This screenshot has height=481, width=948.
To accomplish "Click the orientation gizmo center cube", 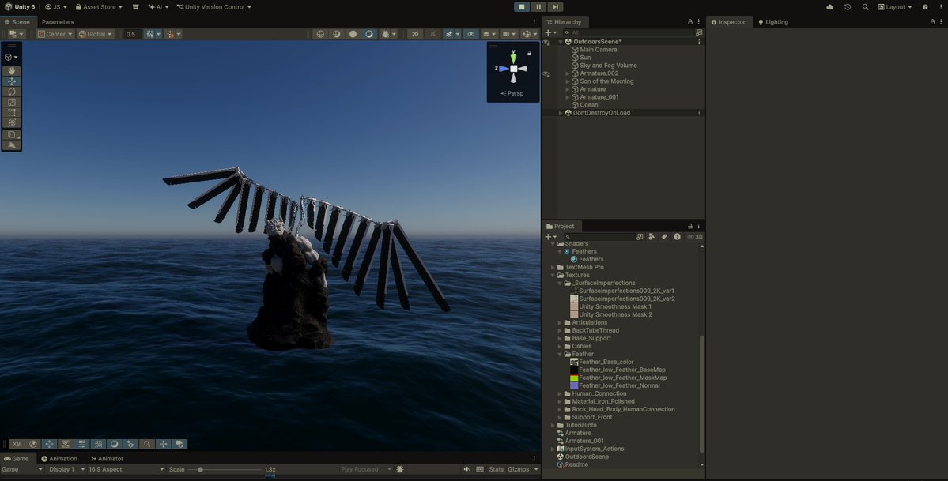I will tap(513, 68).
